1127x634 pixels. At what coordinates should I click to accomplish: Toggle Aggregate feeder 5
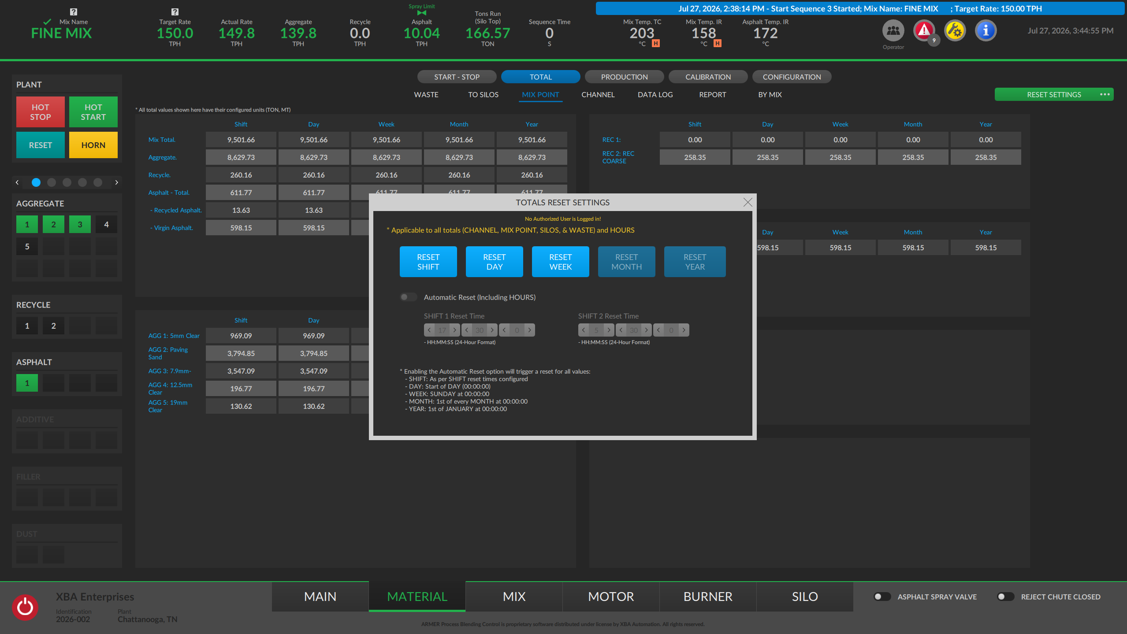(x=27, y=246)
